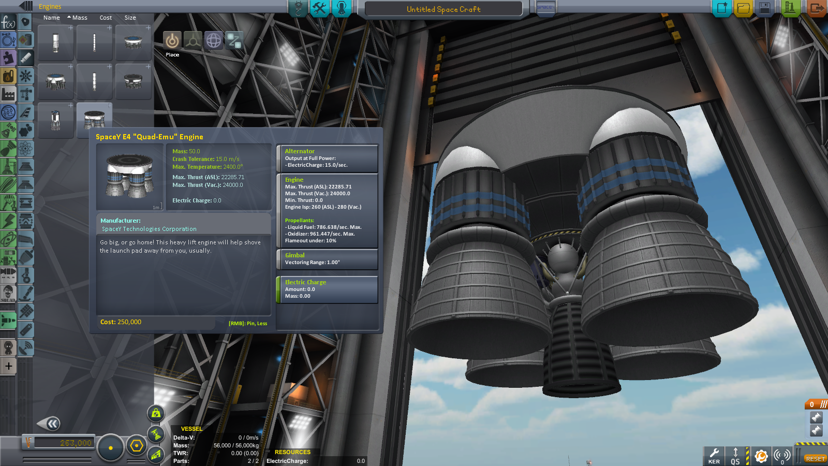Toggle Center of Mass marker
828x466 pixels.
[156, 413]
